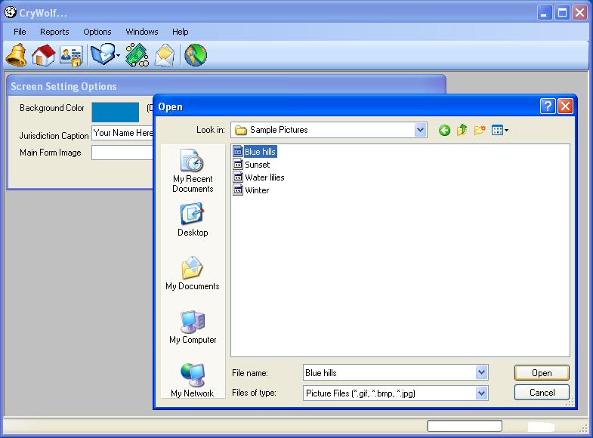The width and height of the screenshot is (593, 438).
Task: Click the File name input box
Action: (x=390, y=372)
